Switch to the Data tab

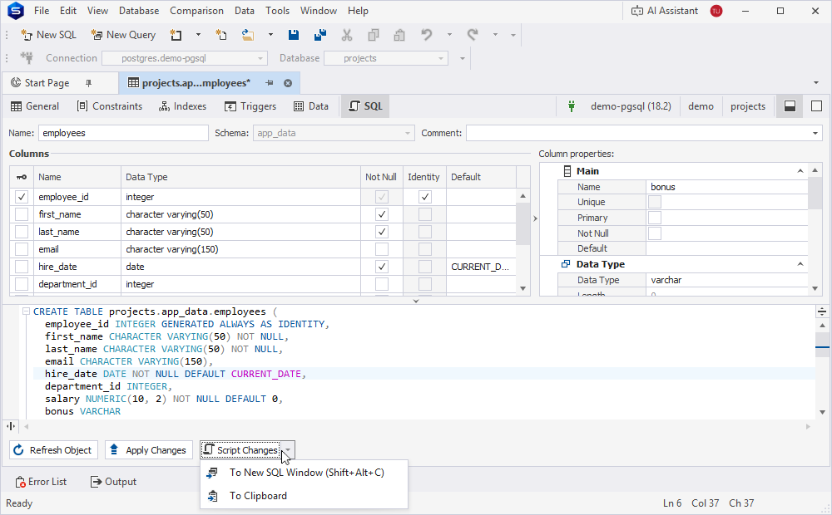tap(311, 106)
